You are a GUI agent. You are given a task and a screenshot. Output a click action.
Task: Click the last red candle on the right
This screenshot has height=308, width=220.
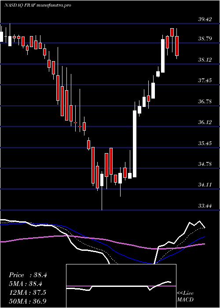pyautogui.click(x=177, y=46)
